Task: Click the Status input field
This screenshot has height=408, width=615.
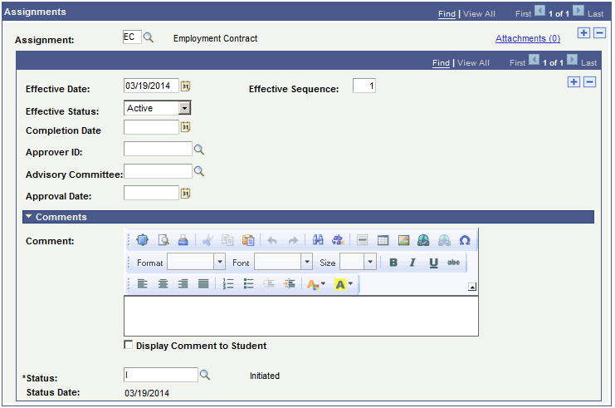Action: click(x=160, y=375)
